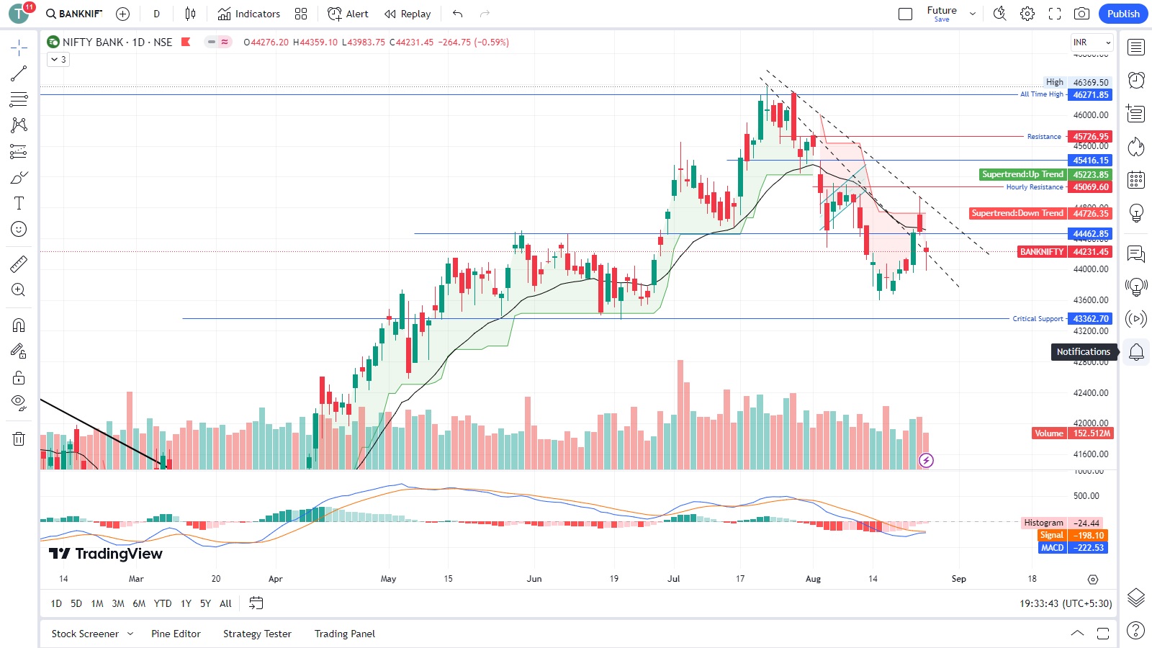Set range to 1M
The width and height of the screenshot is (1152, 648).
tap(97, 603)
